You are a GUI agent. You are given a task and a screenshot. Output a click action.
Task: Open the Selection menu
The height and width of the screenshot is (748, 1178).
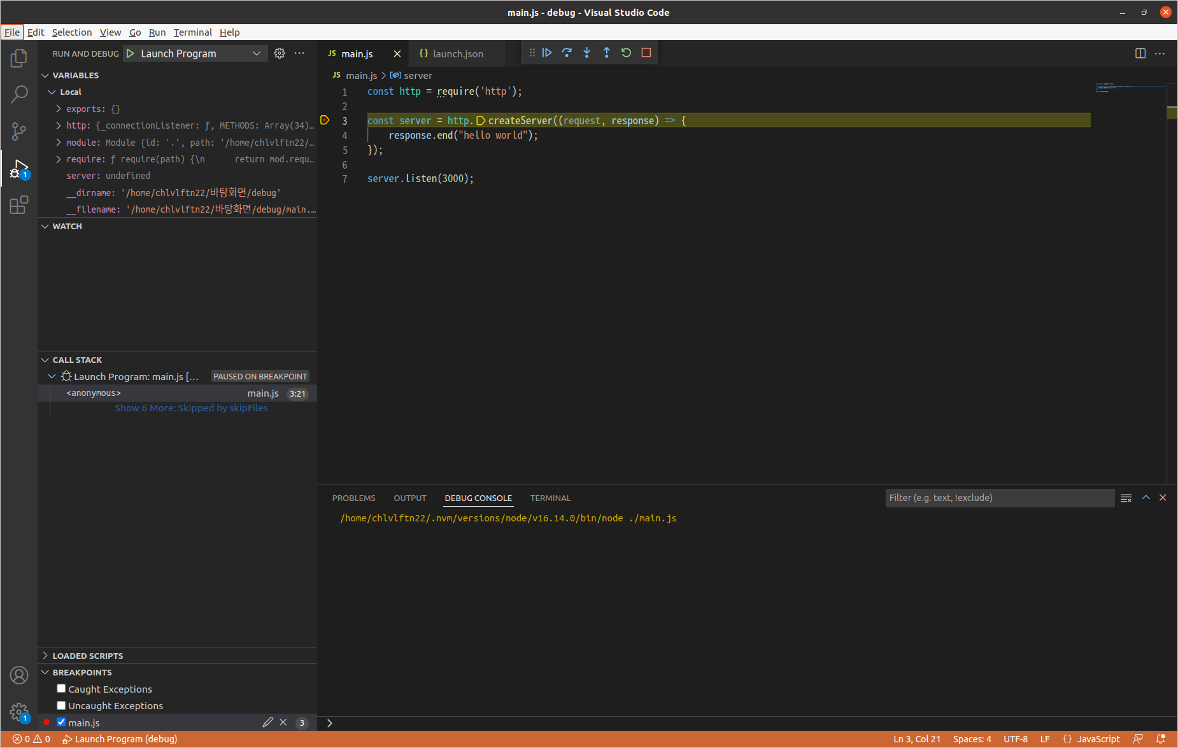(x=72, y=32)
